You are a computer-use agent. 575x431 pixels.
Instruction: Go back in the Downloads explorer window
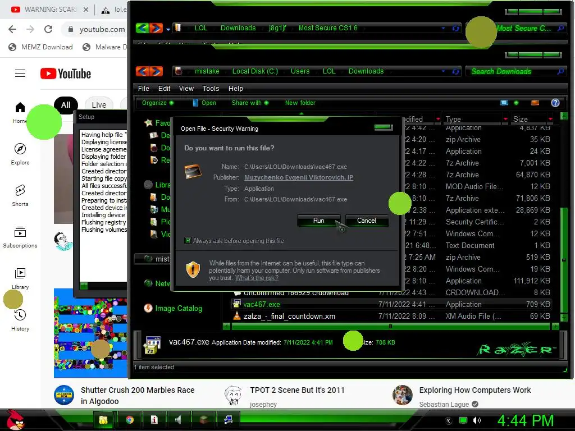pos(142,71)
